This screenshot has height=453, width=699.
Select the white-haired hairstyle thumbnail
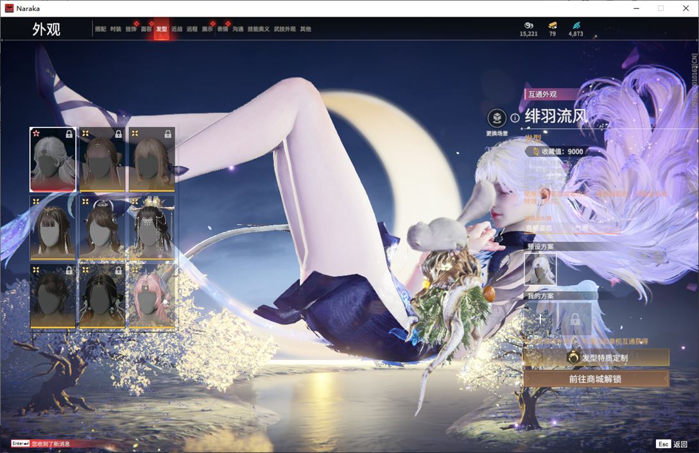click(53, 160)
